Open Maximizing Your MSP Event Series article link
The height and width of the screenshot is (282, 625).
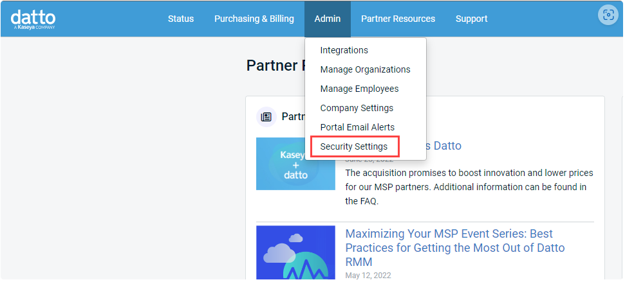[455, 247]
